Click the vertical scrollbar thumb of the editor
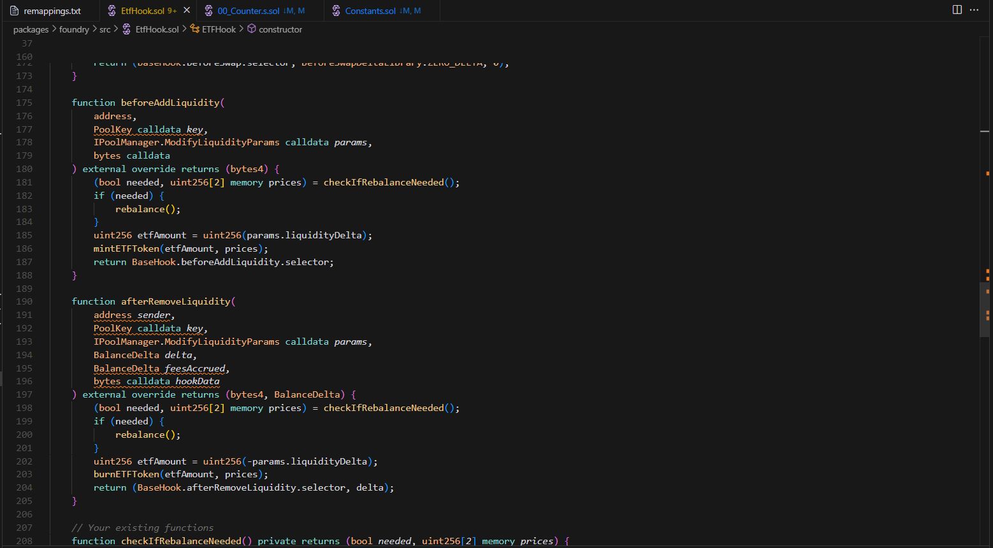Viewport: 993px width, 548px height. click(985, 309)
